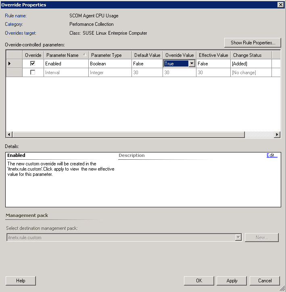Click the [Added] change status cell

pos(251,63)
